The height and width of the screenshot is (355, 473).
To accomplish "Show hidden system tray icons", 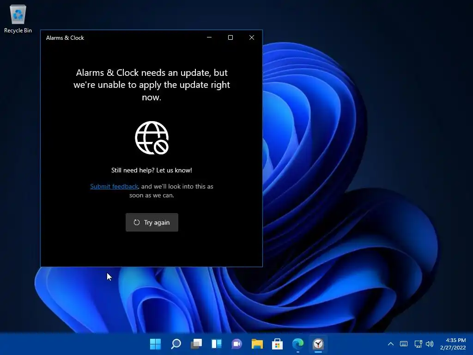I will (x=391, y=344).
